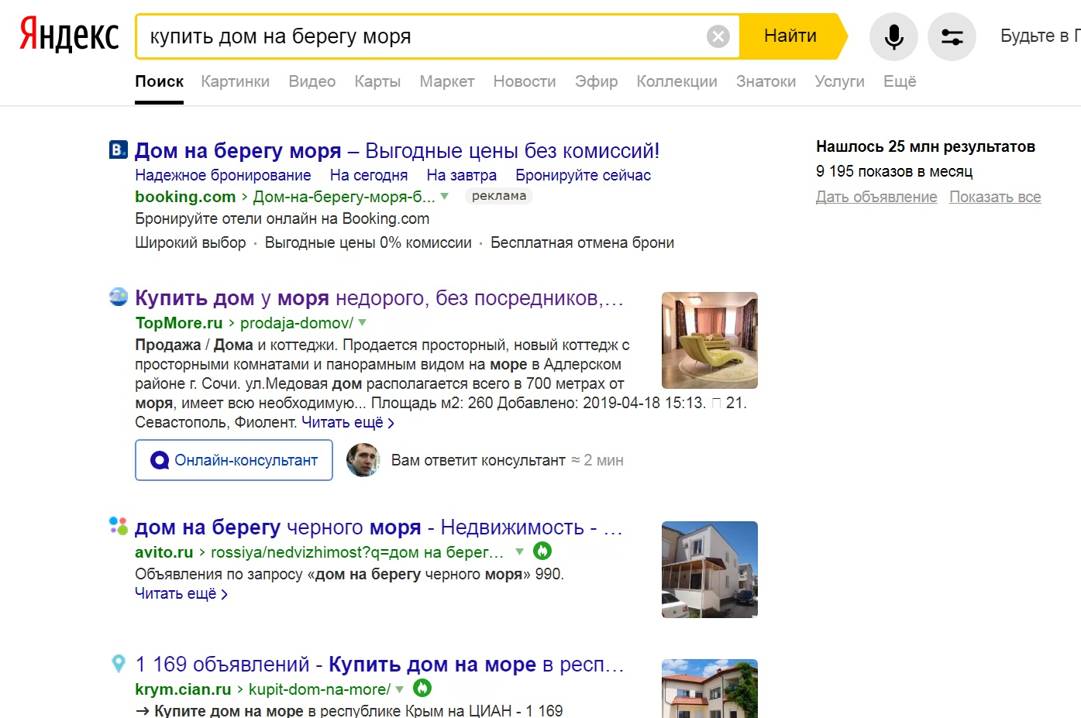Screen dimensions: 1081x718
Task: Expand the TopMore.ru result dropdown arrow
Action: click(363, 322)
